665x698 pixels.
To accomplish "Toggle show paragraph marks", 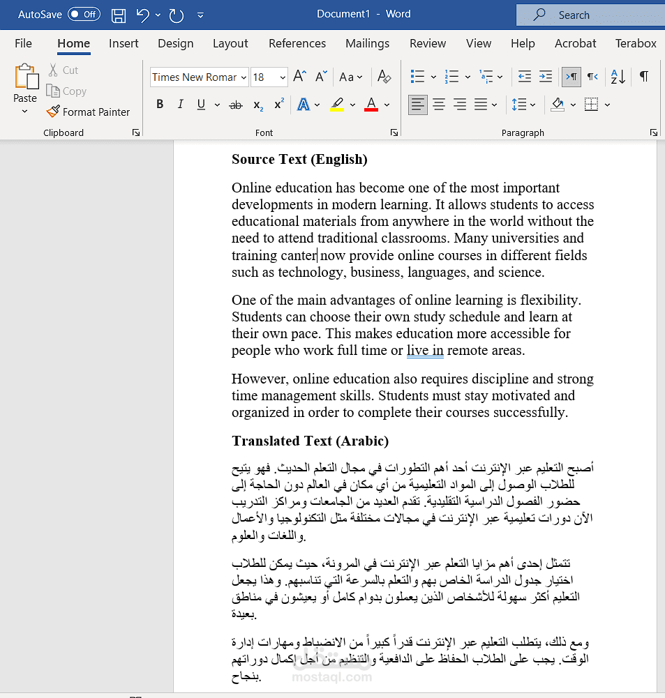I will point(643,77).
